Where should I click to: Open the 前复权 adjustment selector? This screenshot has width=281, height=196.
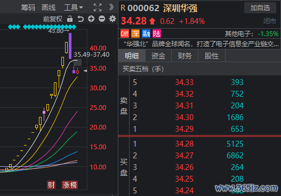pos(53,19)
